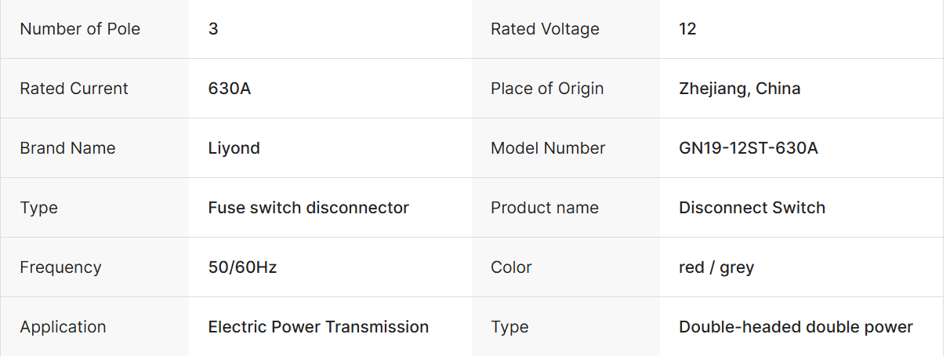Click the "50/60Hz" frequency value
This screenshot has height=356, width=950.
(x=242, y=267)
